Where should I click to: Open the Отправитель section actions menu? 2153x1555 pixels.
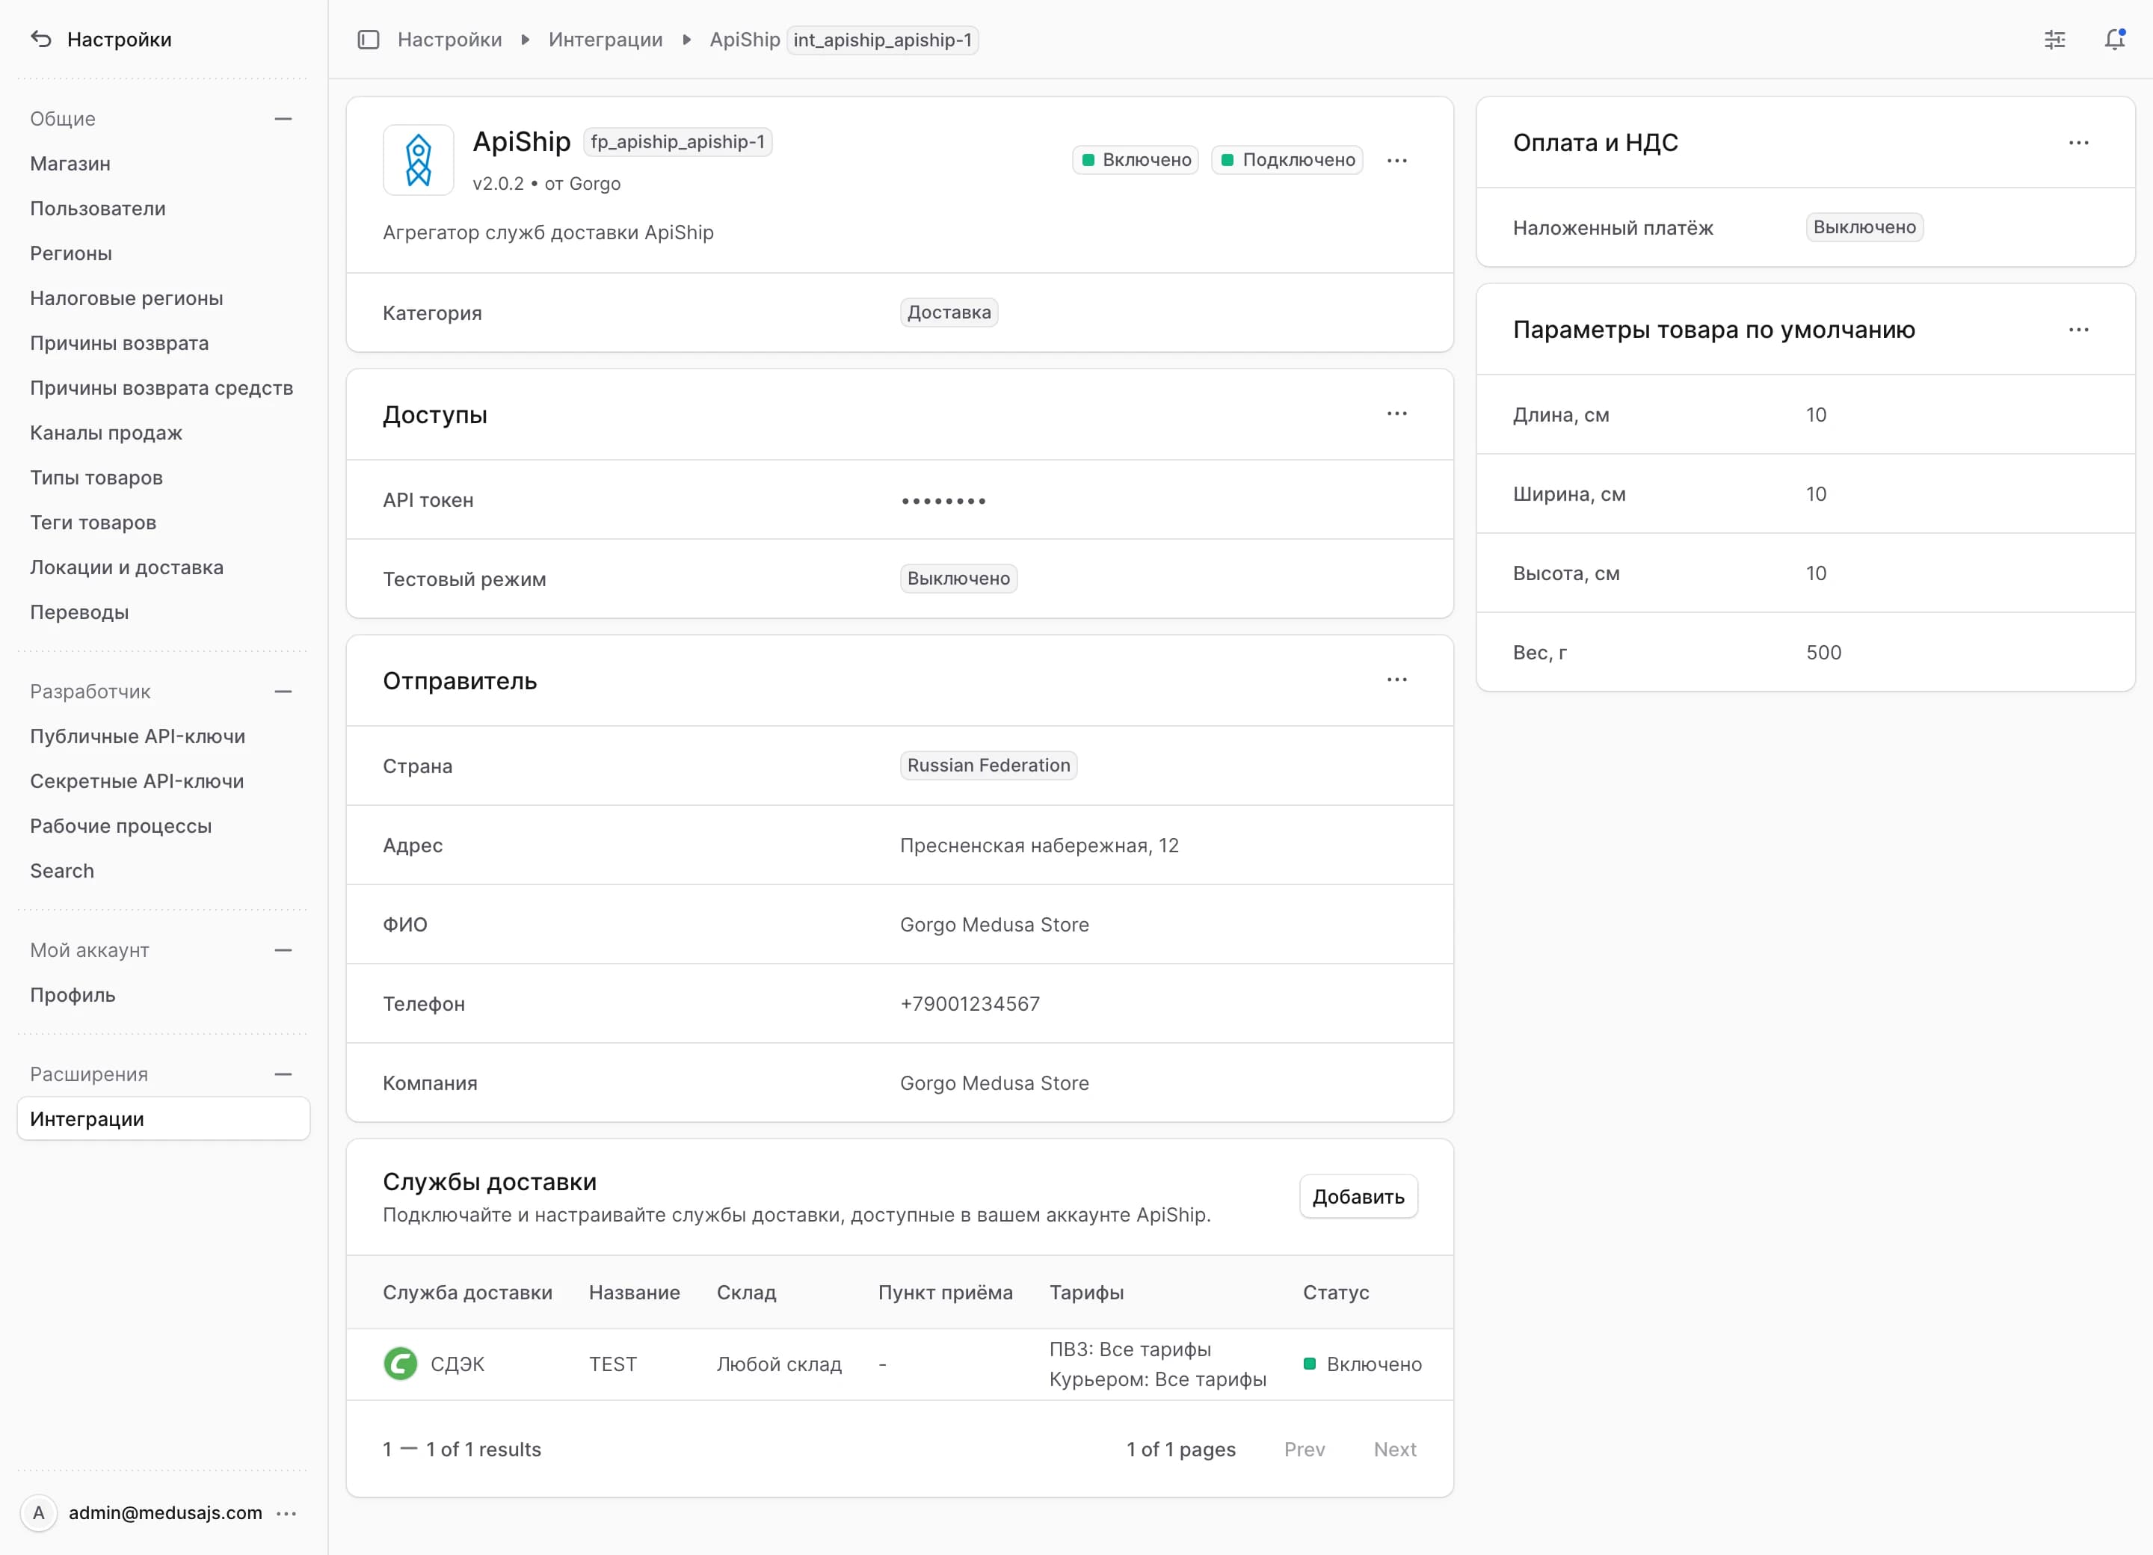tap(1396, 680)
